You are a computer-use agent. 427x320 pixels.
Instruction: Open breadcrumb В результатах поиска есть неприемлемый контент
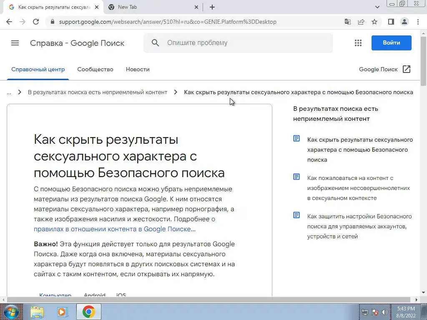point(98,92)
